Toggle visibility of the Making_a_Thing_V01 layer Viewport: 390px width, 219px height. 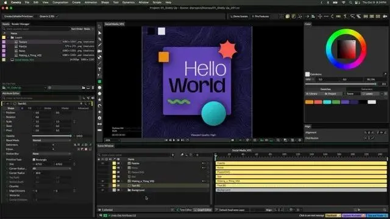(x=102, y=181)
